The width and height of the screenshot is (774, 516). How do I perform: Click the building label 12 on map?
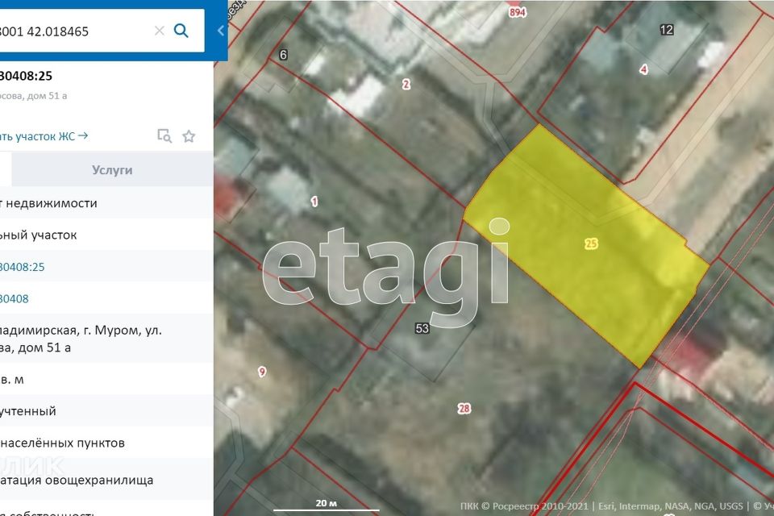pyautogui.click(x=666, y=30)
